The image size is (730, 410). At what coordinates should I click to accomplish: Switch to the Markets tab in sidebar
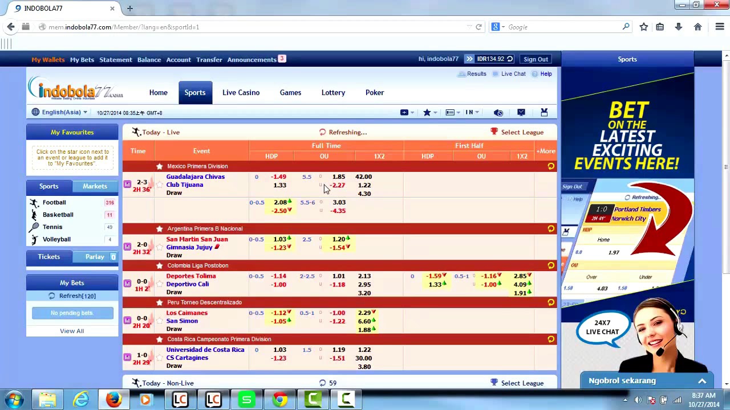click(95, 186)
